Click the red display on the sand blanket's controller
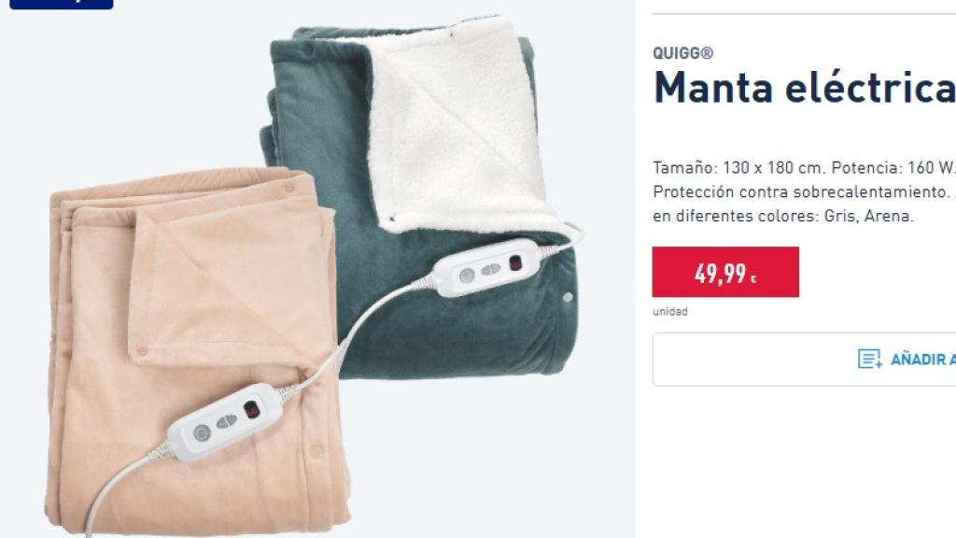Screen dimensions: 956x538 [x=252, y=410]
